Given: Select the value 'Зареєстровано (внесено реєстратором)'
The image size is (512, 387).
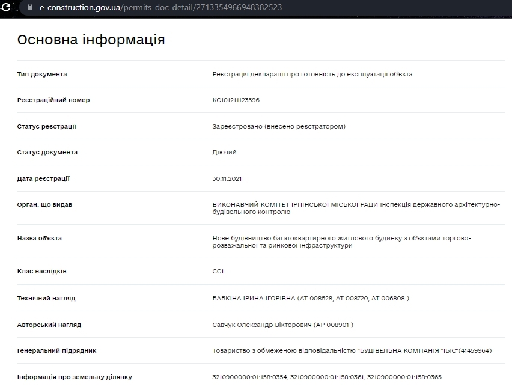Looking at the screenshot, I should coord(279,126).
